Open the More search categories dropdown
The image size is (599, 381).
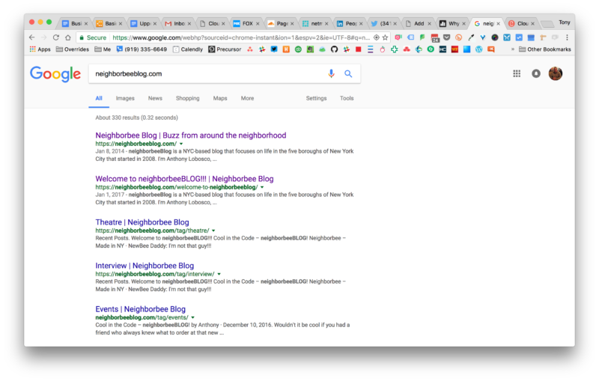[x=247, y=98]
